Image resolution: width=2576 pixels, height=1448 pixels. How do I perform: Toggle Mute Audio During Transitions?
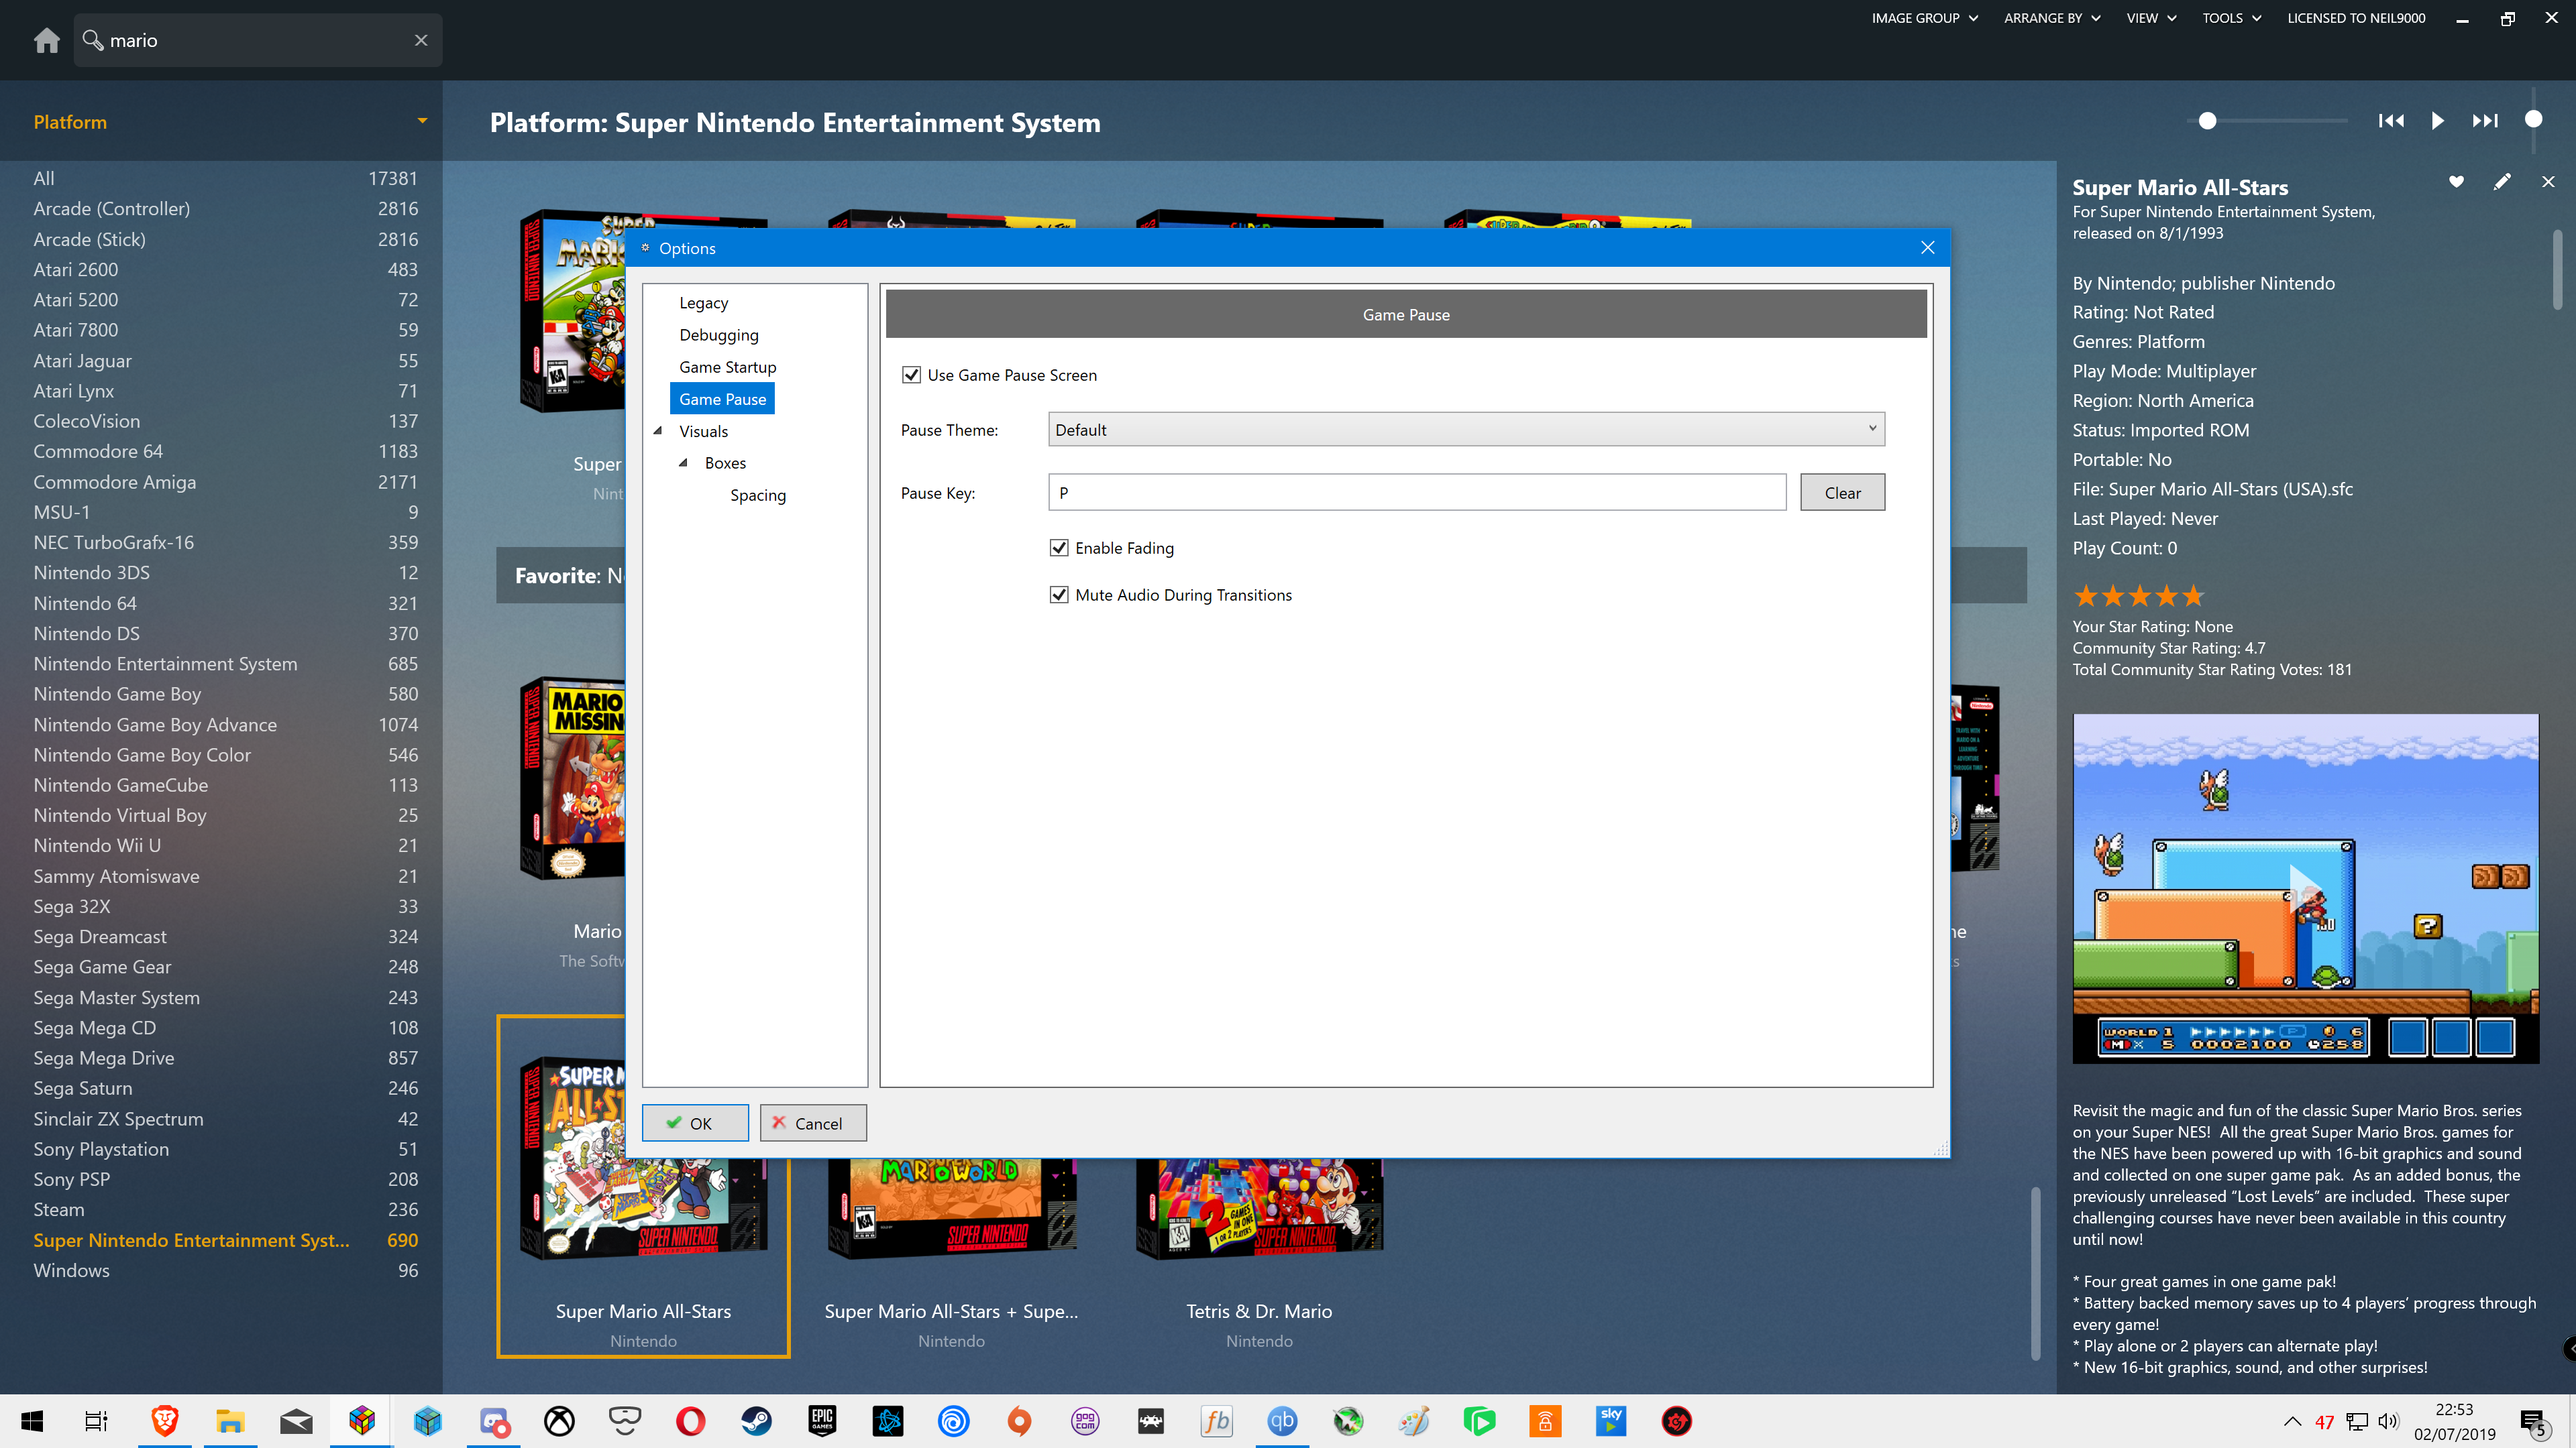click(1059, 595)
